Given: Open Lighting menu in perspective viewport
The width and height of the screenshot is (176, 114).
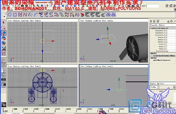Looking at the screenshot, I should (x=97, y=21).
